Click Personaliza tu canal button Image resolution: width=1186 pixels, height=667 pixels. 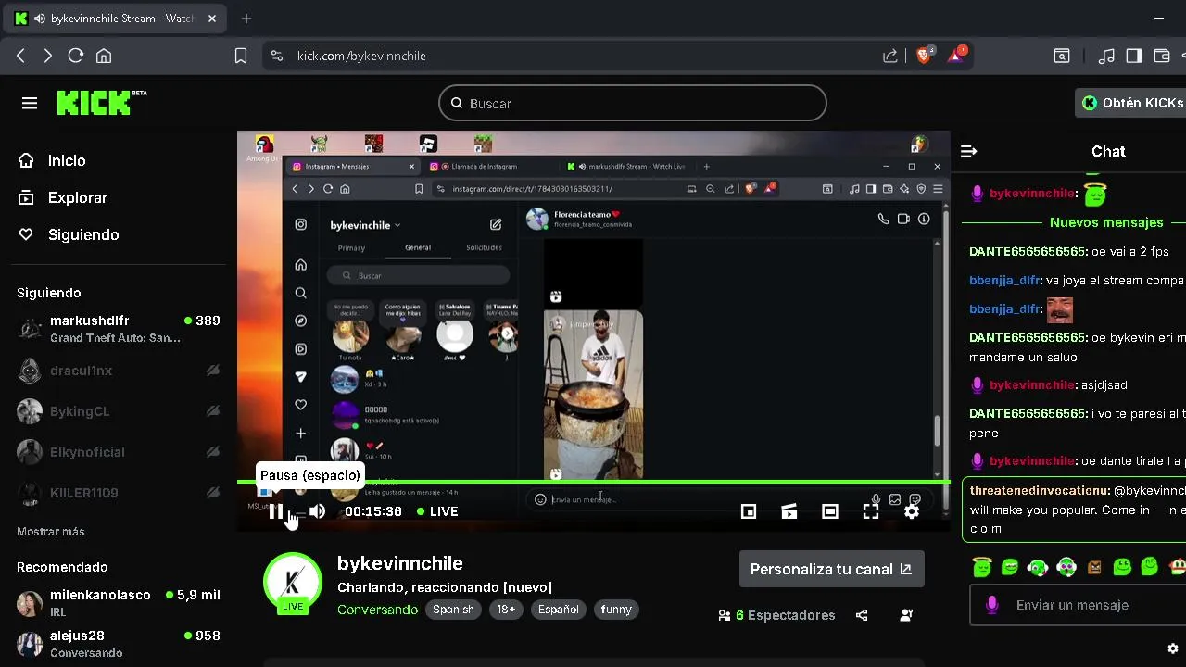tap(831, 569)
